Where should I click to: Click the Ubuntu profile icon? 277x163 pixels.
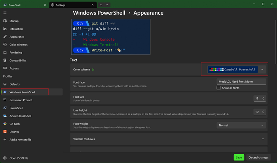(x=5, y=132)
